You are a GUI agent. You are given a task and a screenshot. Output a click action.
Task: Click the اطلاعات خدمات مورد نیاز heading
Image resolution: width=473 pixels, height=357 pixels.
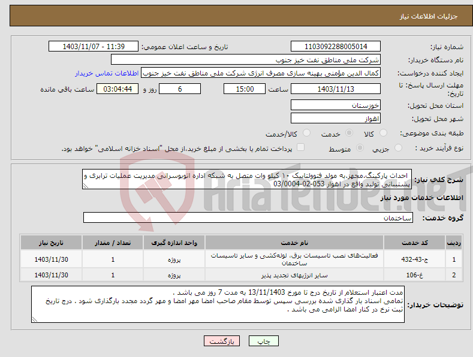point(421,198)
